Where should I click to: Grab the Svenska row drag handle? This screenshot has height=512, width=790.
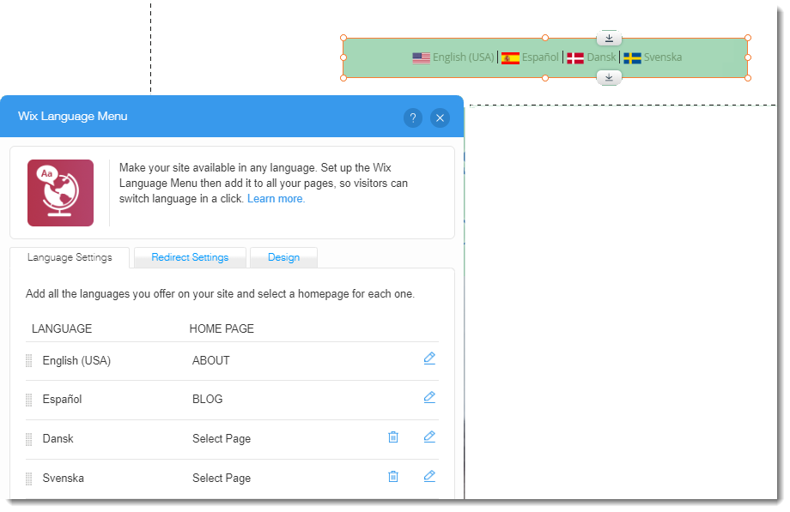(x=28, y=479)
